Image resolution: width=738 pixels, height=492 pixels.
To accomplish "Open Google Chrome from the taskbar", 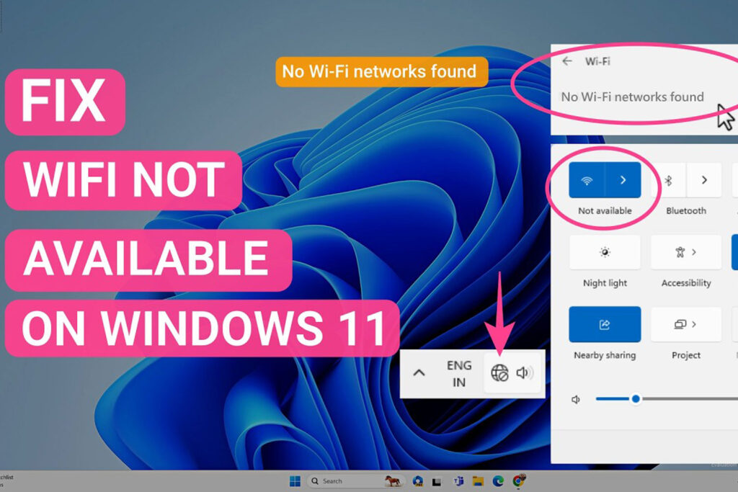I will [x=517, y=480].
